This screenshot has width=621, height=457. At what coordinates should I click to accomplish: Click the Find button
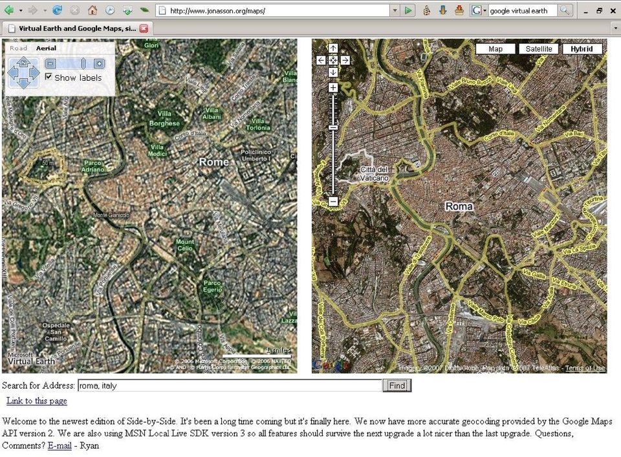click(397, 385)
